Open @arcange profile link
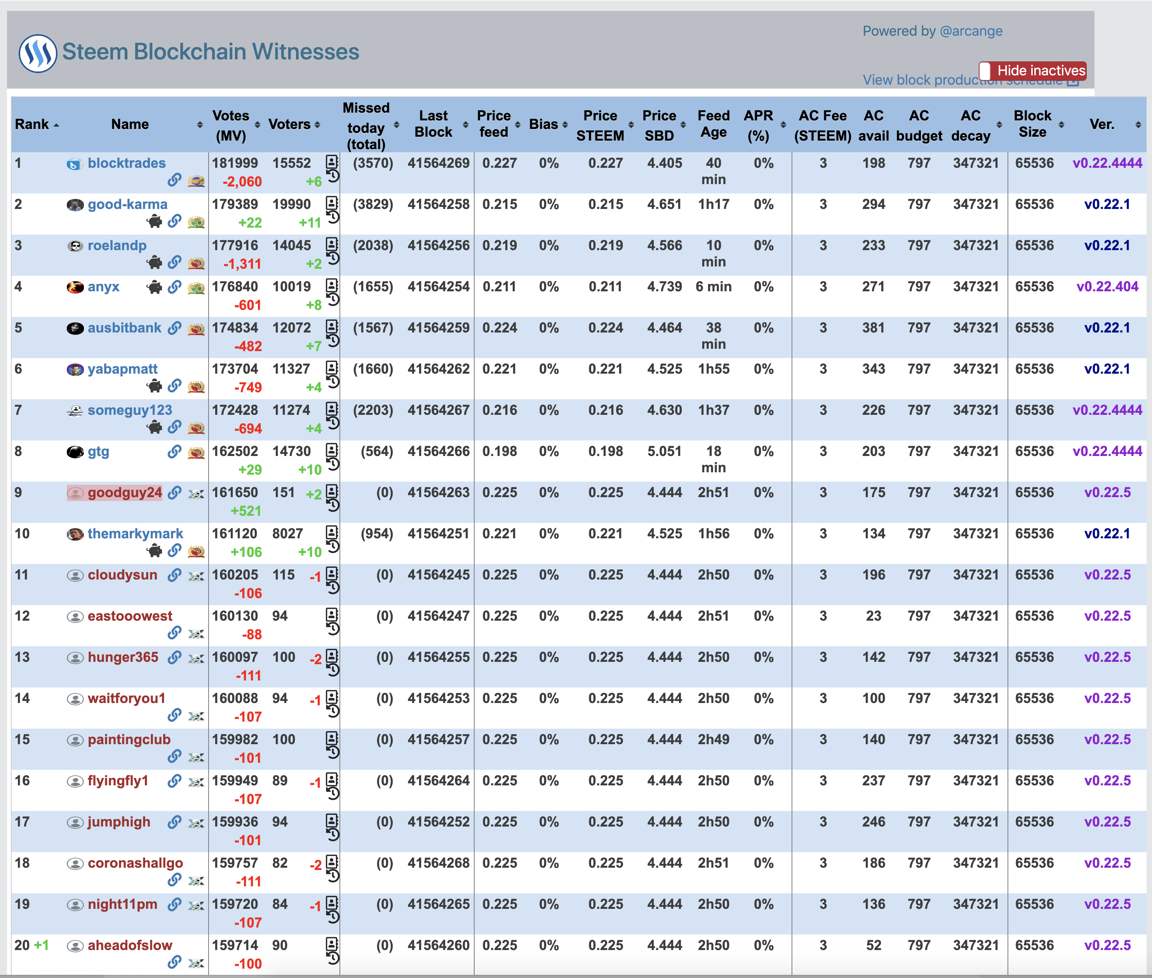Screen dimensions: 1152x978 coord(971,31)
